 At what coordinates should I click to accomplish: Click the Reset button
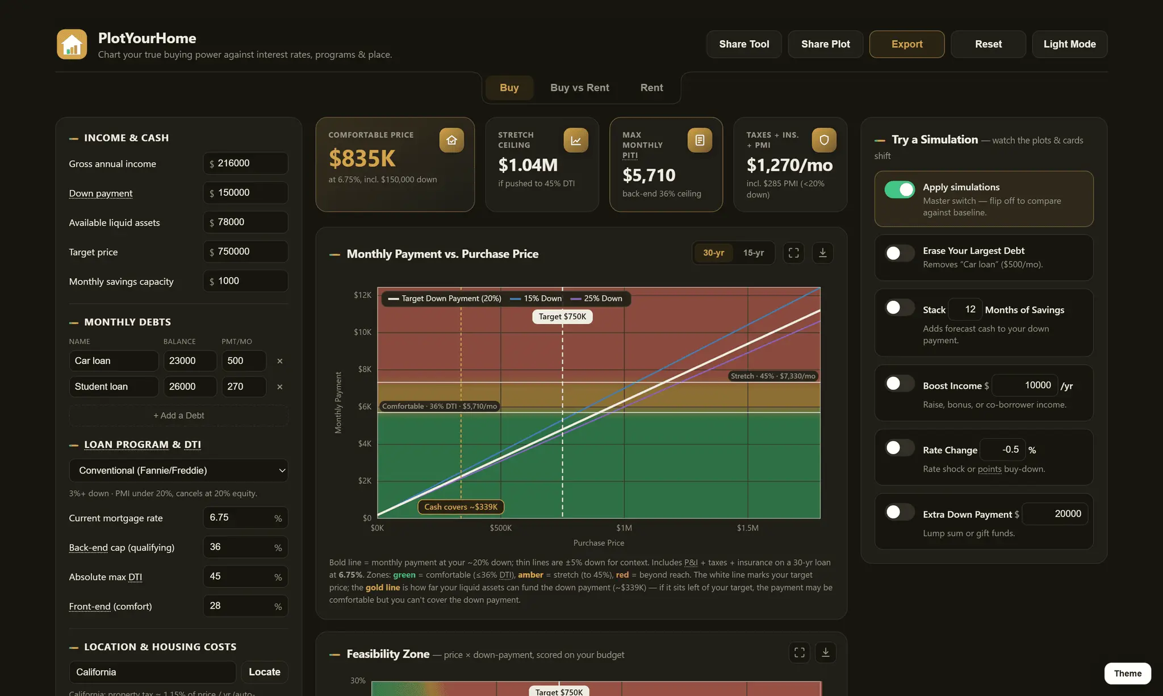(x=988, y=44)
